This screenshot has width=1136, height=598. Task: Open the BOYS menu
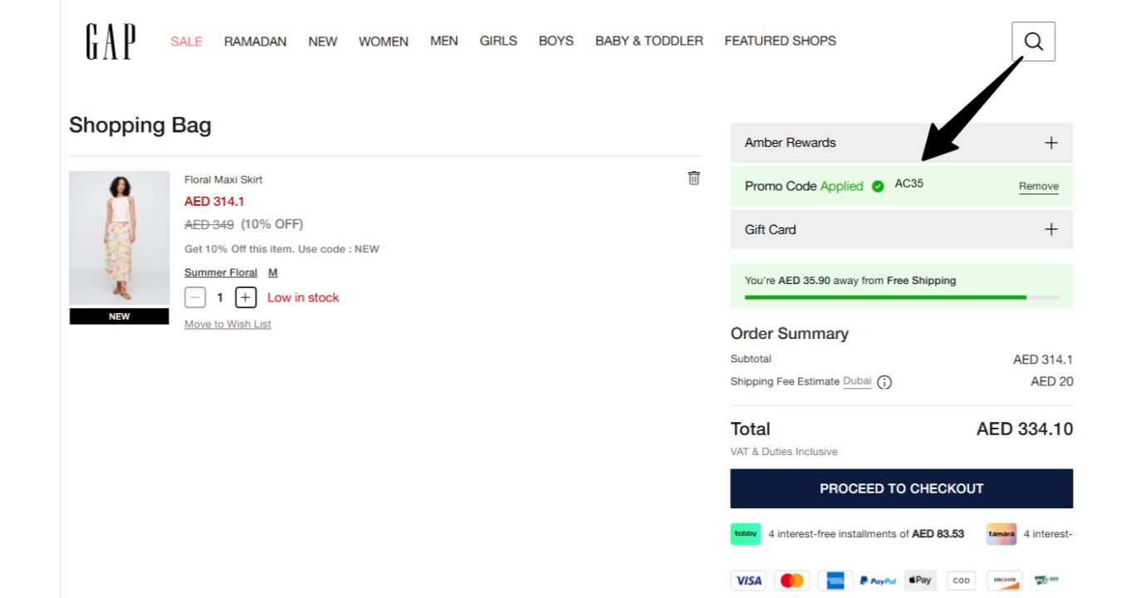556,41
